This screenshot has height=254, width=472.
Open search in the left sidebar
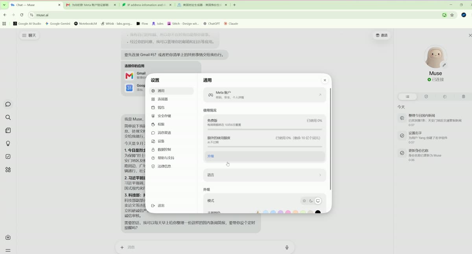point(8,117)
